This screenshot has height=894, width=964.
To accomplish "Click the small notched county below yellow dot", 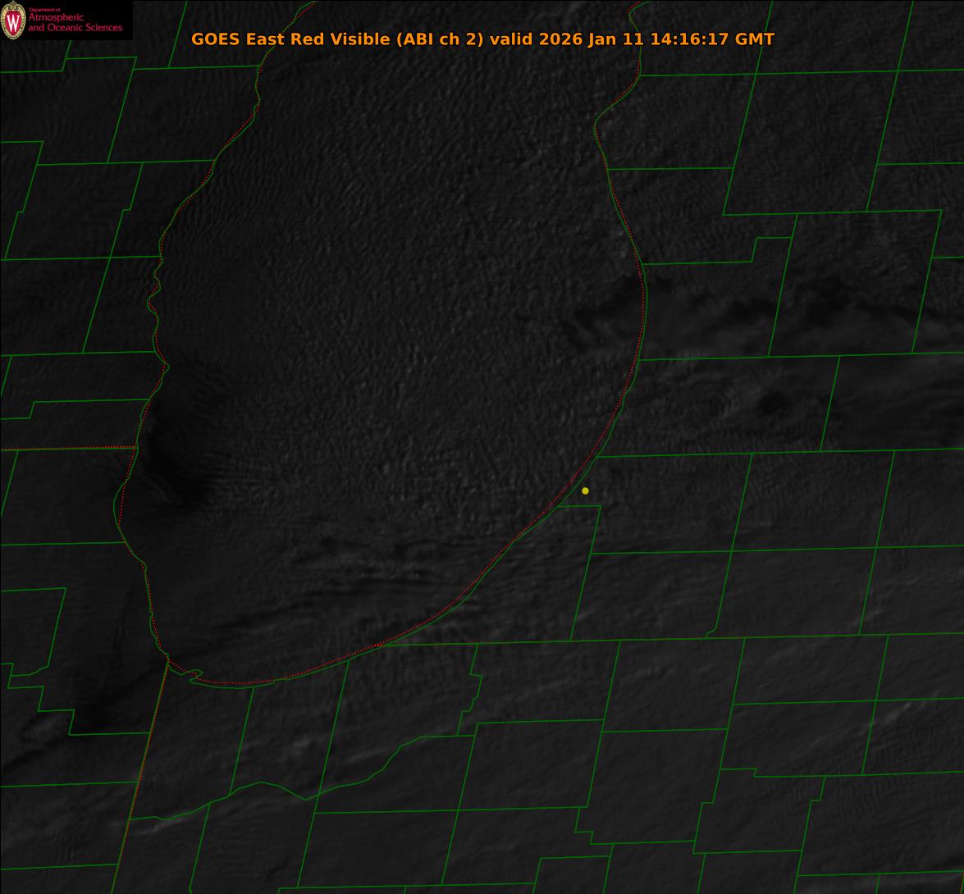I will point(579,529).
